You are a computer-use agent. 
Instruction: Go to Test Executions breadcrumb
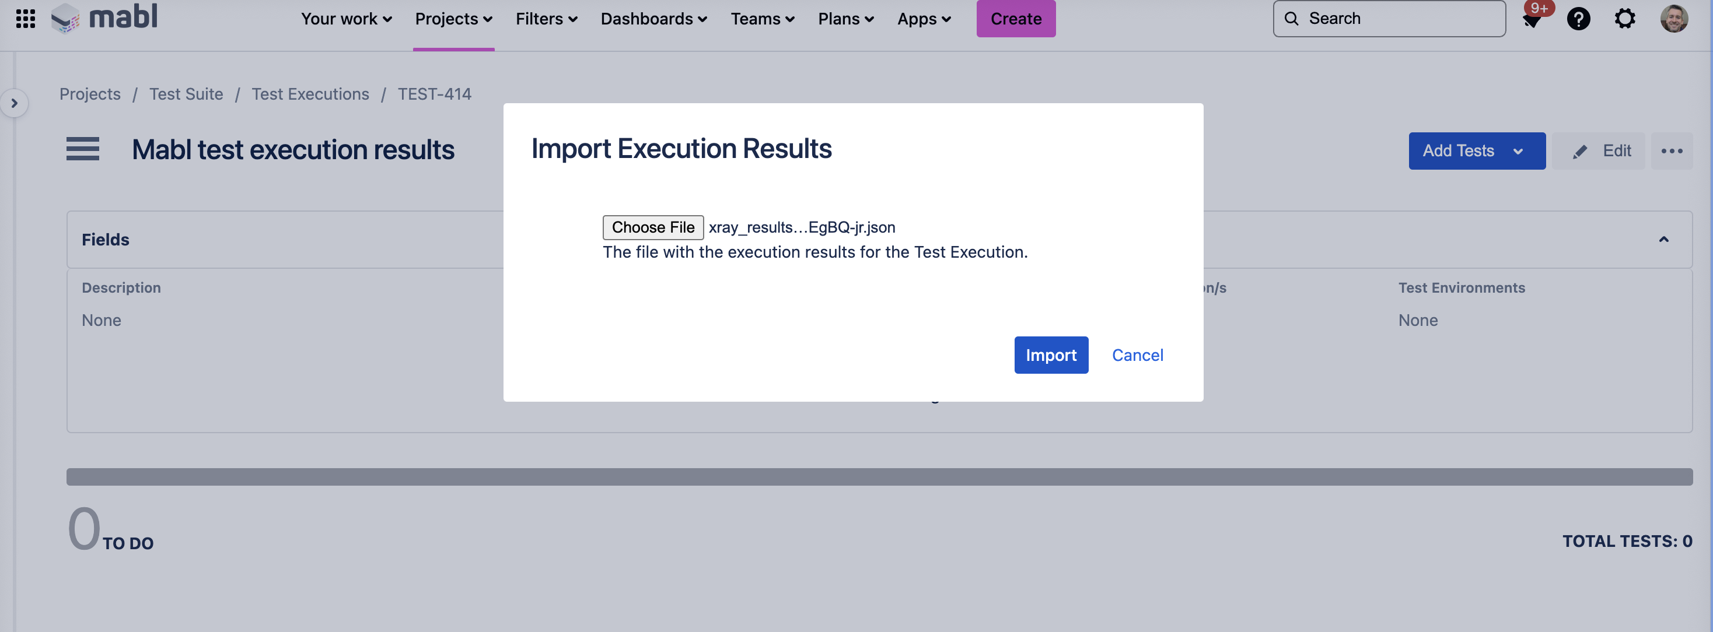310,94
